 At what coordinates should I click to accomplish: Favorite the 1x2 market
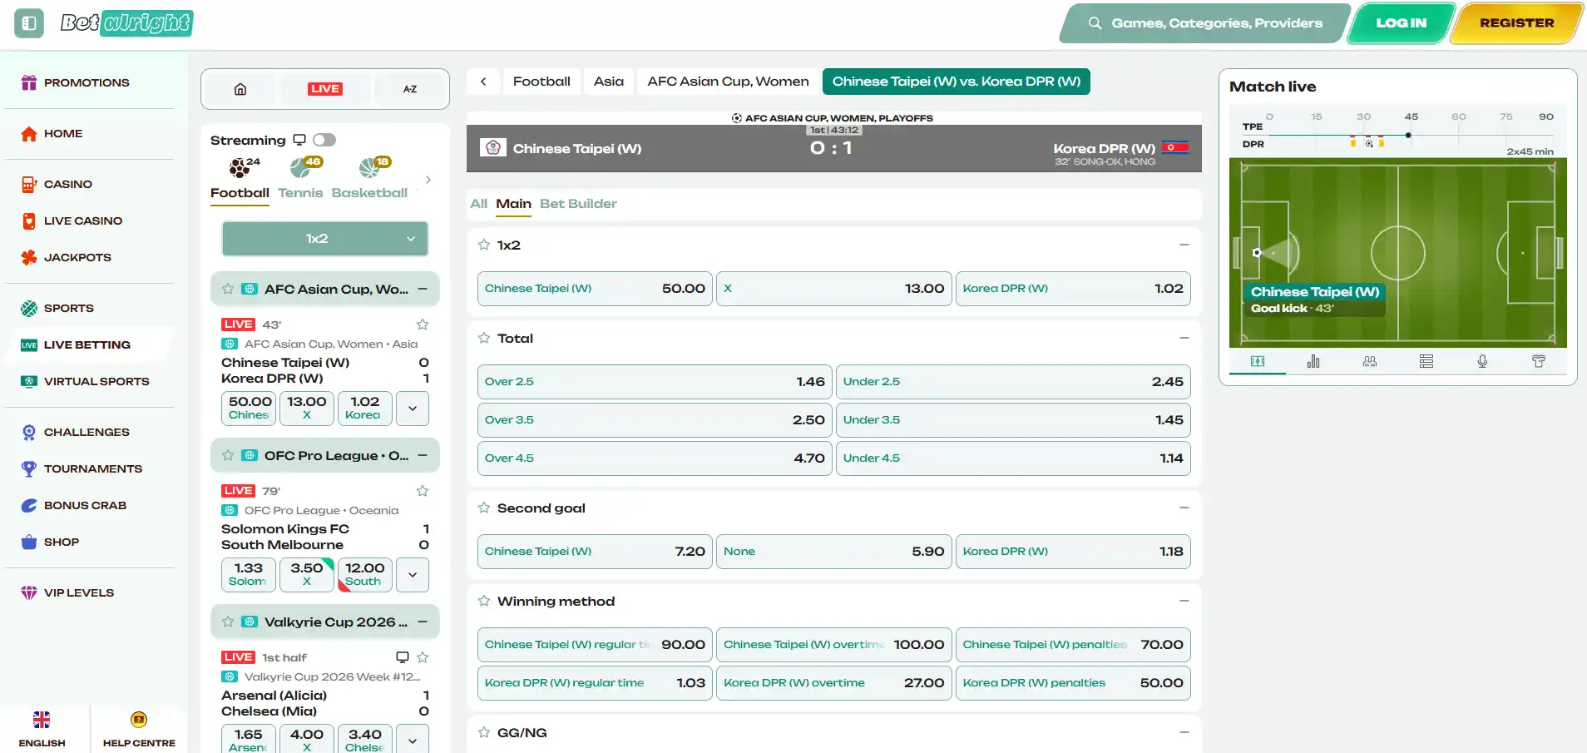click(484, 245)
